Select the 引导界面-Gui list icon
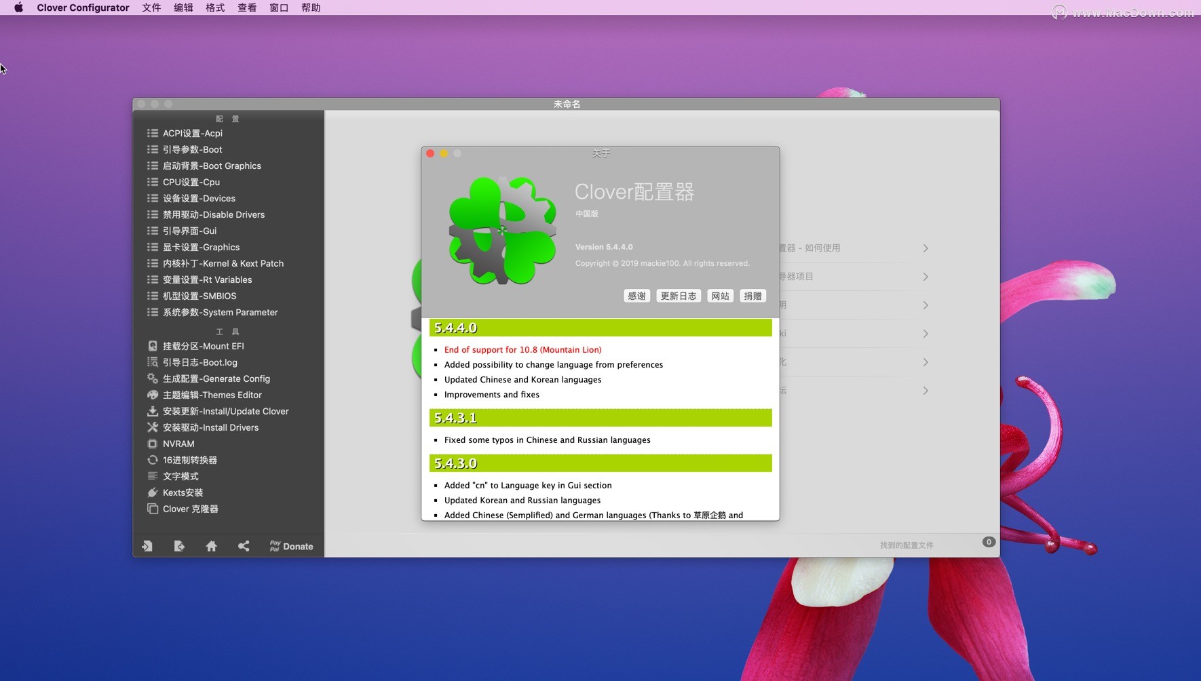Viewport: 1201px width, 681px height. pyautogui.click(x=153, y=231)
